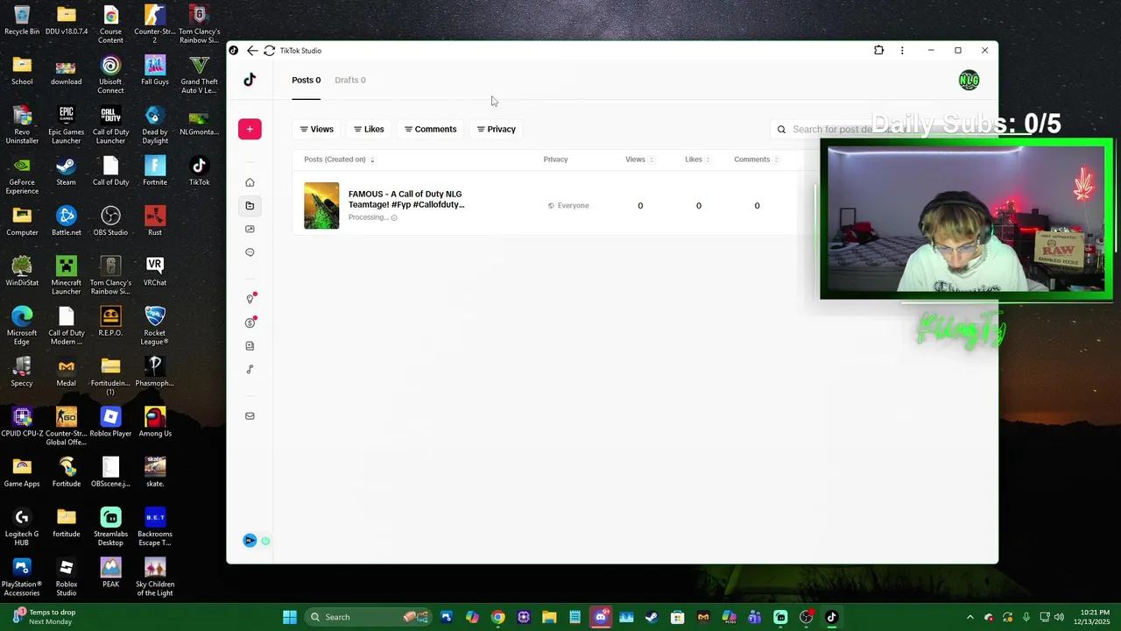
Task: Open the three-dot app menu
Action: (x=902, y=50)
